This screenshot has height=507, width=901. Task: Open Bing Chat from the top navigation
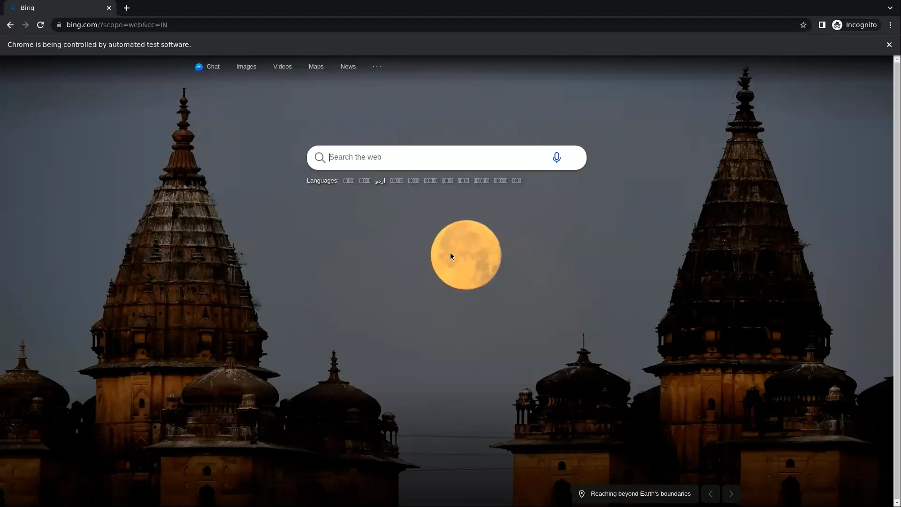pos(207,67)
